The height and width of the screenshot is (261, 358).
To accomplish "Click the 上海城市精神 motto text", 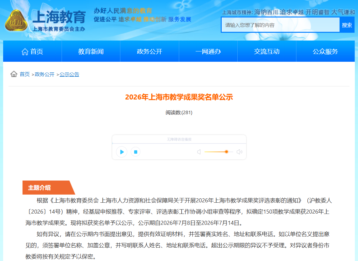I will (x=288, y=12).
